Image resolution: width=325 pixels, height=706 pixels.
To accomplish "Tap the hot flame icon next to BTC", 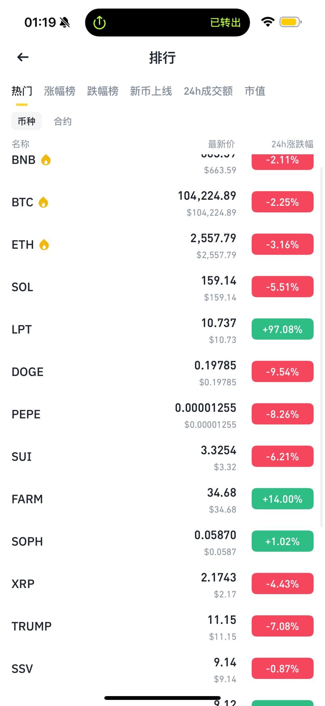I will pos(43,202).
